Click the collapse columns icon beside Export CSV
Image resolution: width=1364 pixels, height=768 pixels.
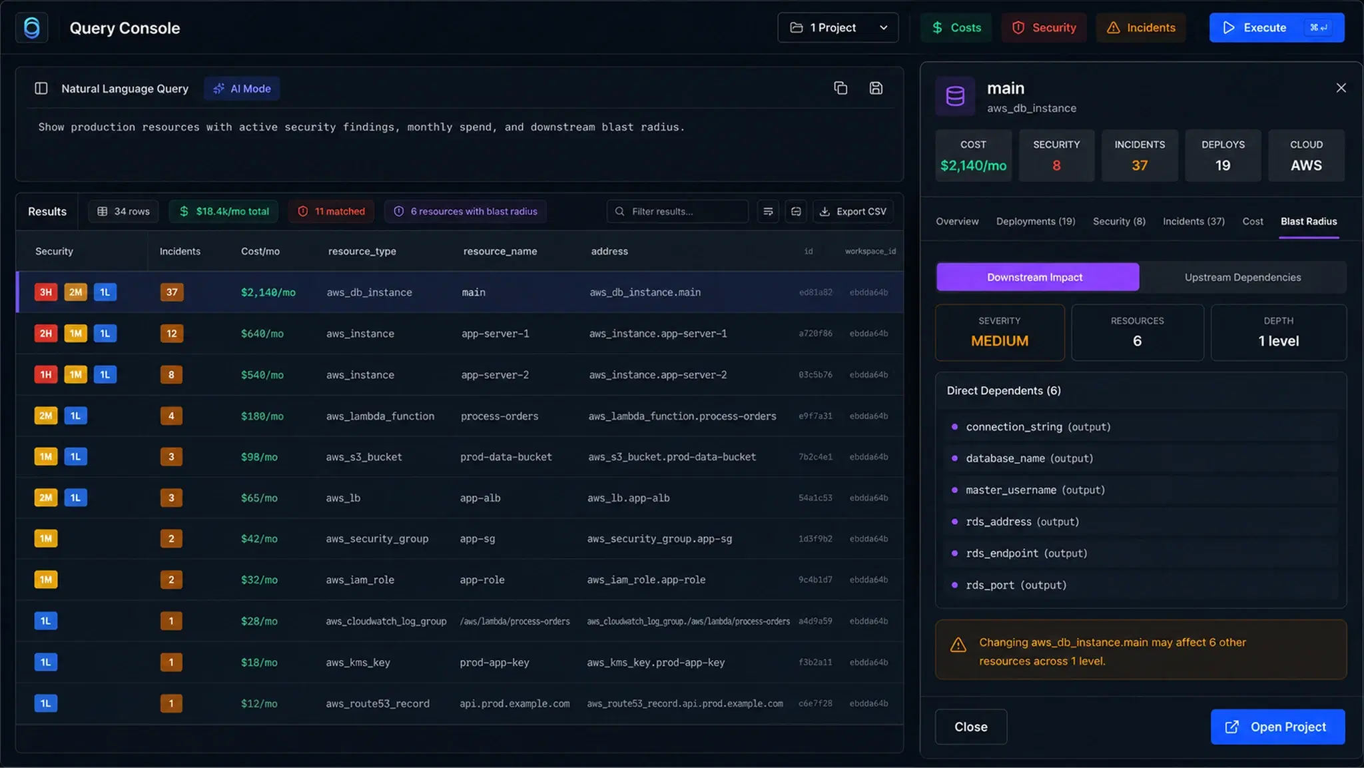796,211
